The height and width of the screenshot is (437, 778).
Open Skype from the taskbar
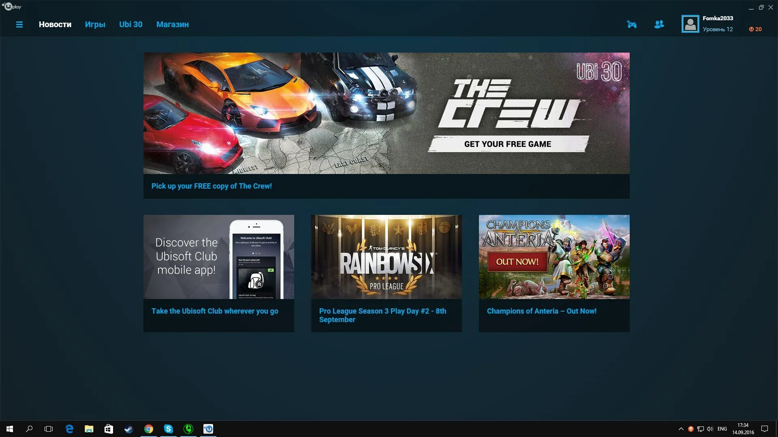(168, 429)
